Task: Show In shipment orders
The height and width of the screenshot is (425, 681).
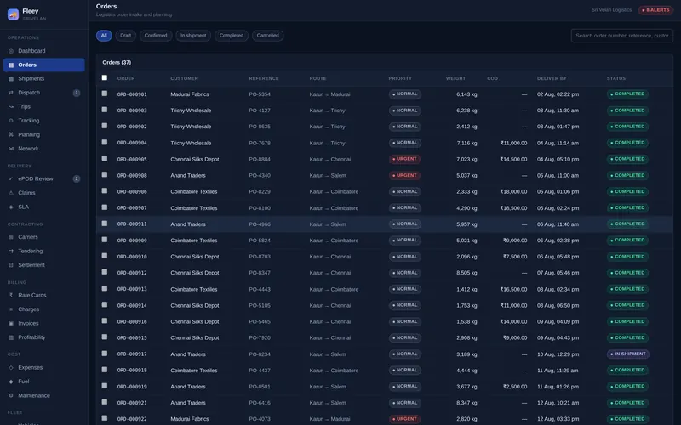Action: [193, 36]
